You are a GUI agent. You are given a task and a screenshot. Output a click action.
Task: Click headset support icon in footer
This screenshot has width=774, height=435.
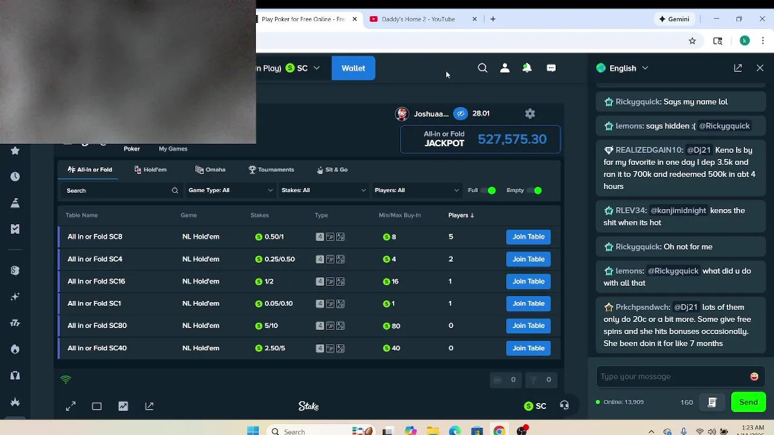[564, 405]
